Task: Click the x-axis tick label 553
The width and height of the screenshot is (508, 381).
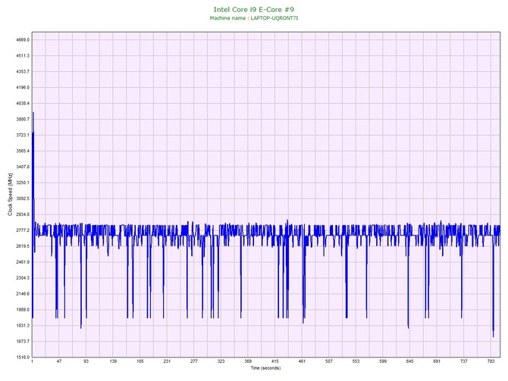Action: [356, 361]
